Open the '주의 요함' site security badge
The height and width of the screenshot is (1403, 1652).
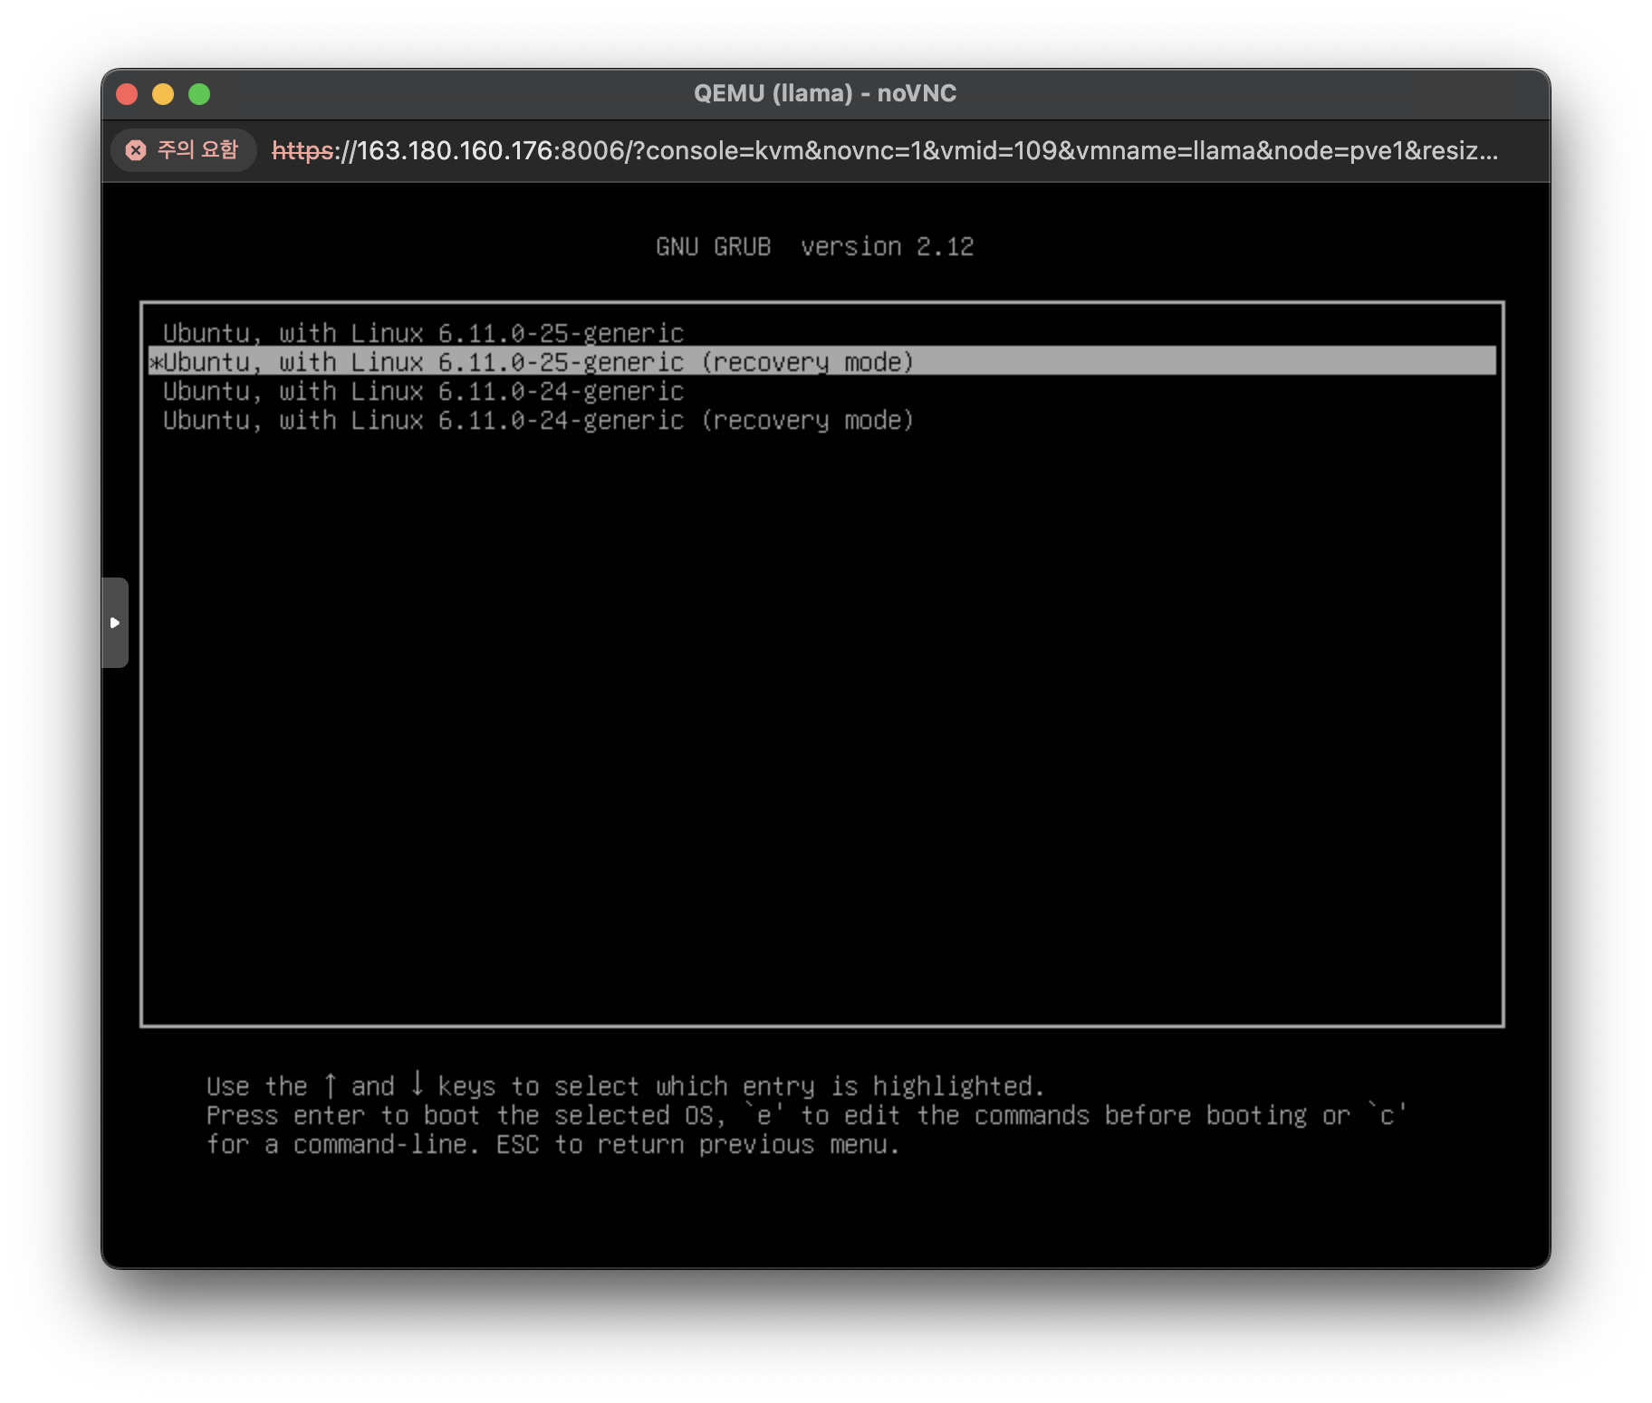coord(184,150)
